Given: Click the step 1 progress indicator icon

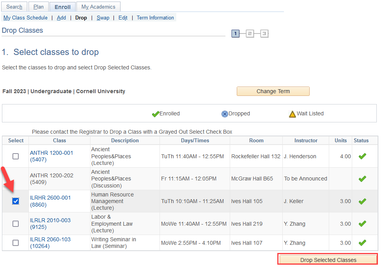Looking at the screenshot, I should pyautogui.click(x=235, y=34).
